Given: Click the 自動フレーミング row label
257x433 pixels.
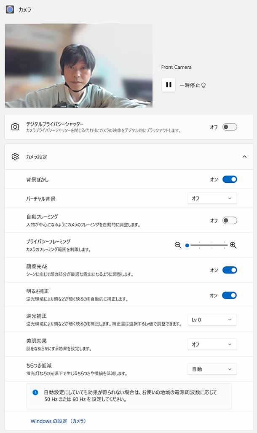Looking at the screenshot, I should [42, 217].
